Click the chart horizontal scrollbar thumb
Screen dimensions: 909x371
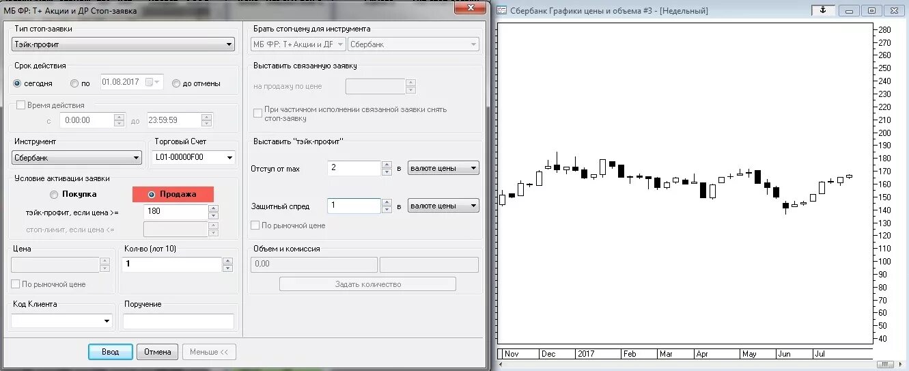click(886, 363)
